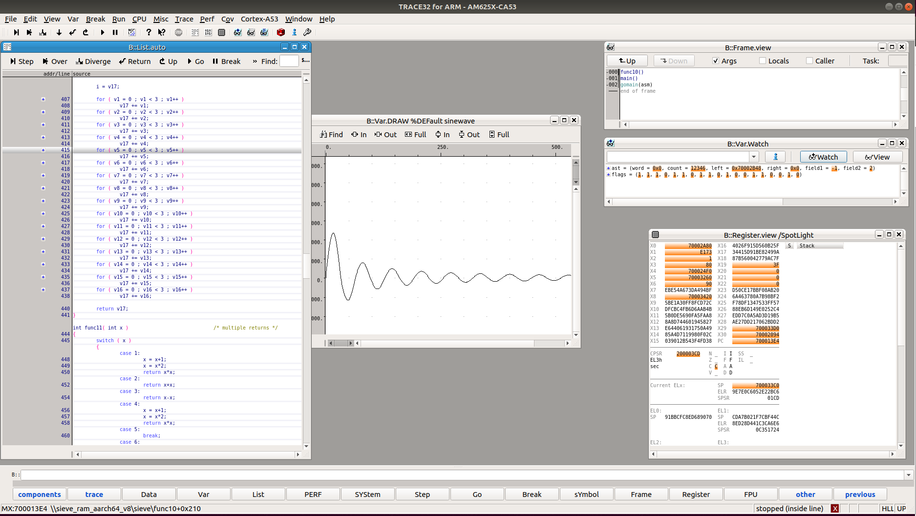Click the Register.view window title icon
916x516 pixels.
656,235
